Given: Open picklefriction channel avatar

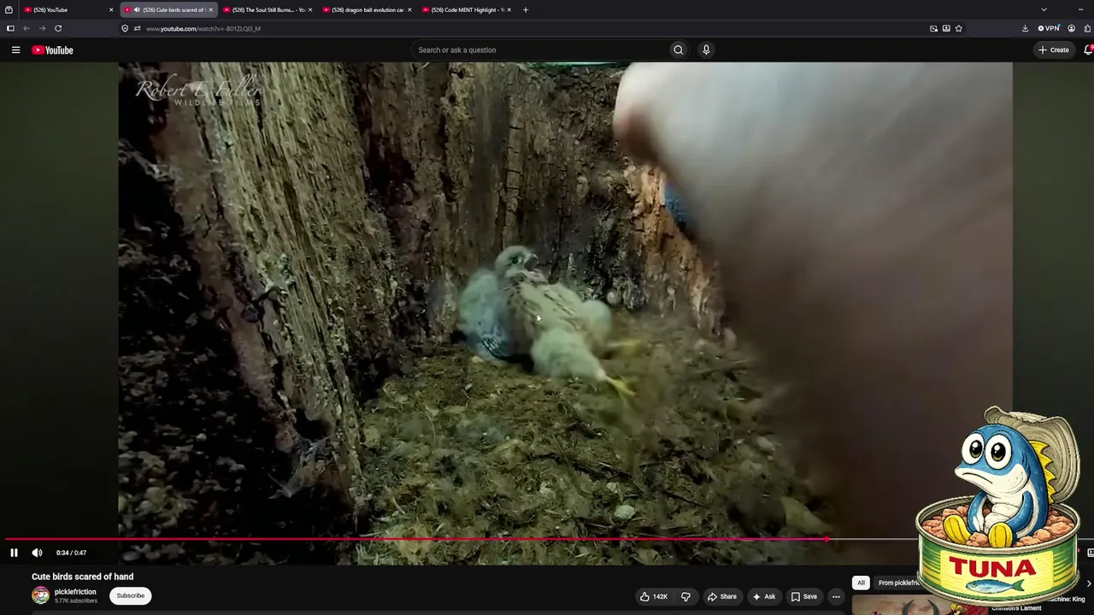Looking at the screenshot, I should [x=40, y=595].
